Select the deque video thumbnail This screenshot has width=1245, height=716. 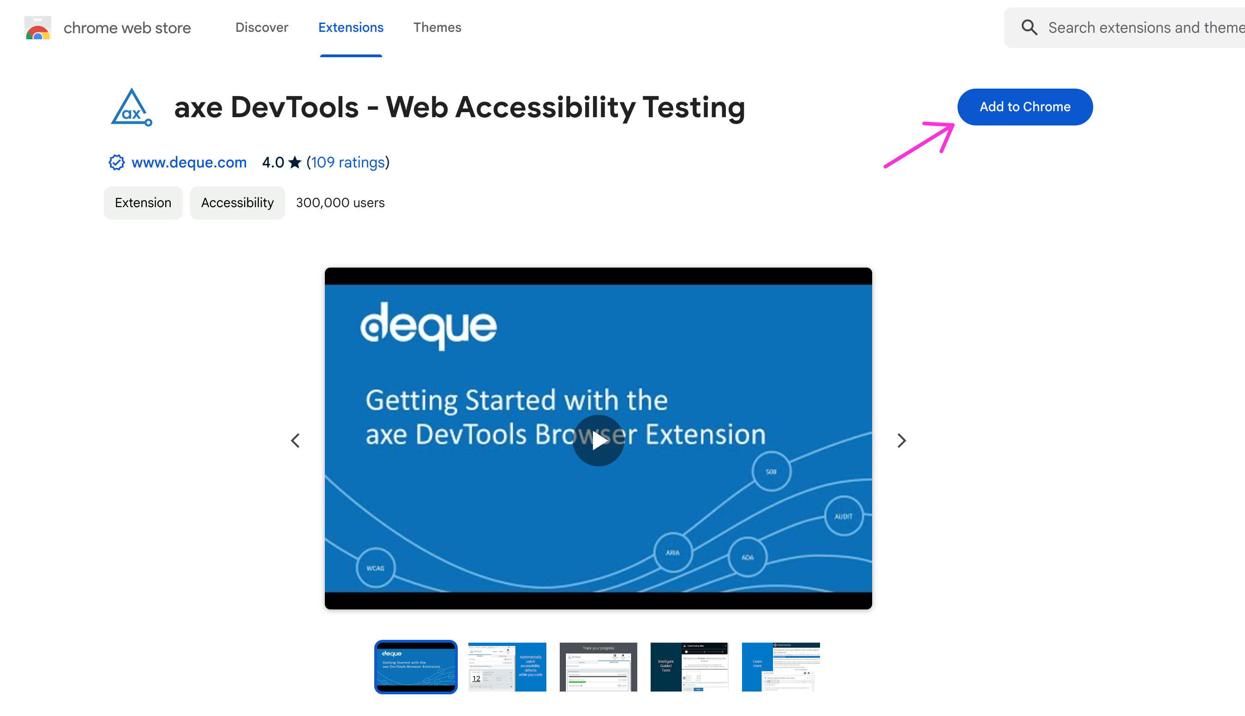tap(416, 667)
